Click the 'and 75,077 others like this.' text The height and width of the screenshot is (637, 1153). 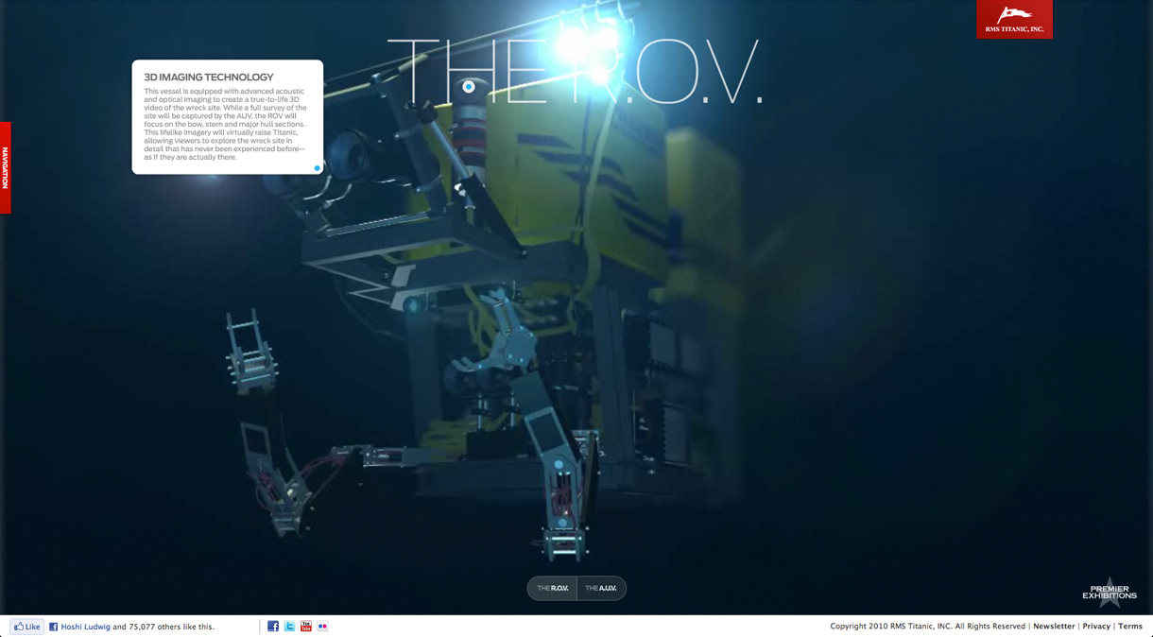163,627
